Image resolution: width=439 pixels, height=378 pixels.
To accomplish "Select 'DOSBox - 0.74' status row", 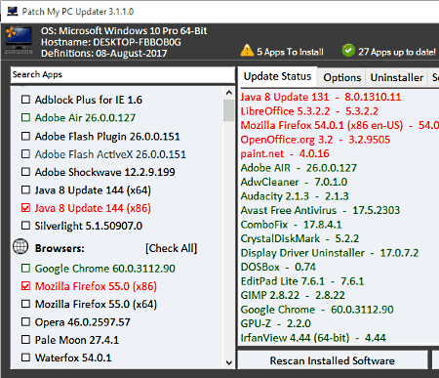I will tap(278, 267).
